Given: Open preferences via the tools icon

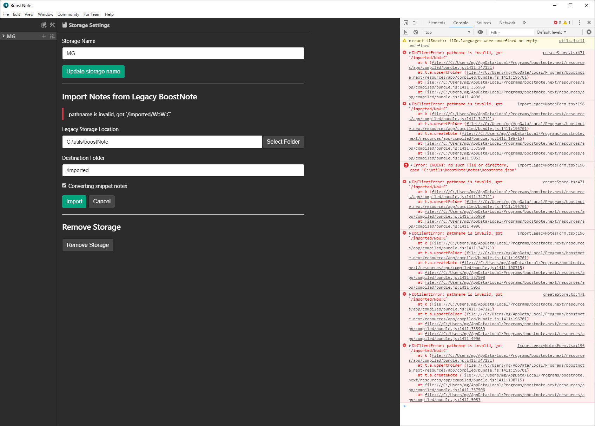Looking at the screenshot, I should point(52,25).
